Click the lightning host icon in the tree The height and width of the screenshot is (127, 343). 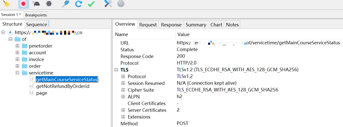(x=10, y=32)
